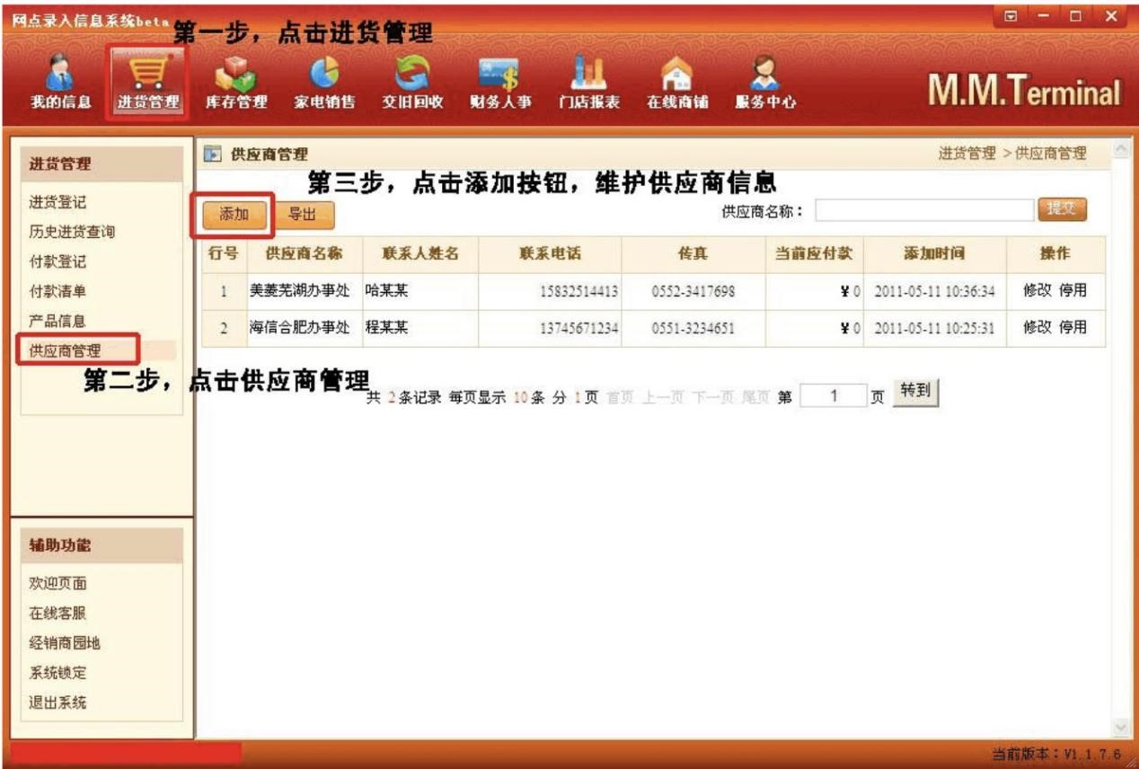
Task: Click scrollbar up arrow in content pane
Action: [x=1120, y=147]
